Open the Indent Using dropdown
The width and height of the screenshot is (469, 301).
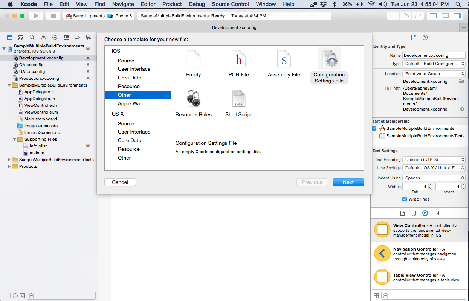[434, 178]
